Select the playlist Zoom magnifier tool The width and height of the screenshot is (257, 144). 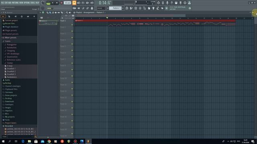tap(67, 12)
